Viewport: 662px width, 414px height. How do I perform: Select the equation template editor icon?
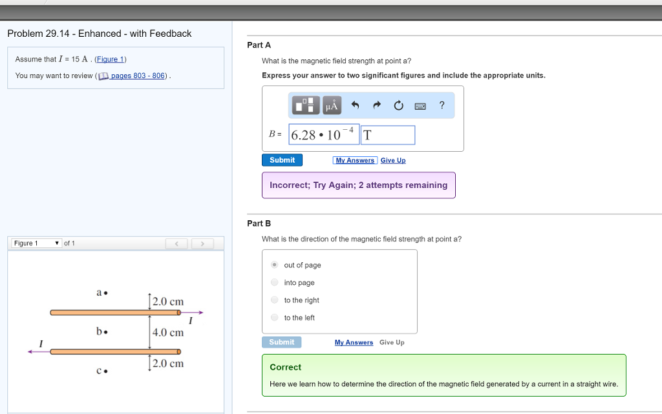point(304,105)
